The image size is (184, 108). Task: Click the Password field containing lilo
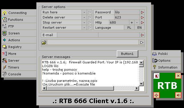(127, 12)
